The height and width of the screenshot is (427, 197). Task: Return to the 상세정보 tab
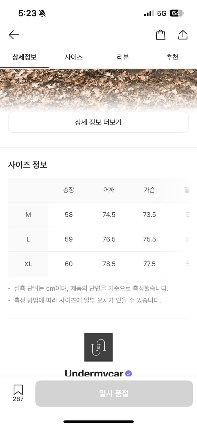point(24,57)
